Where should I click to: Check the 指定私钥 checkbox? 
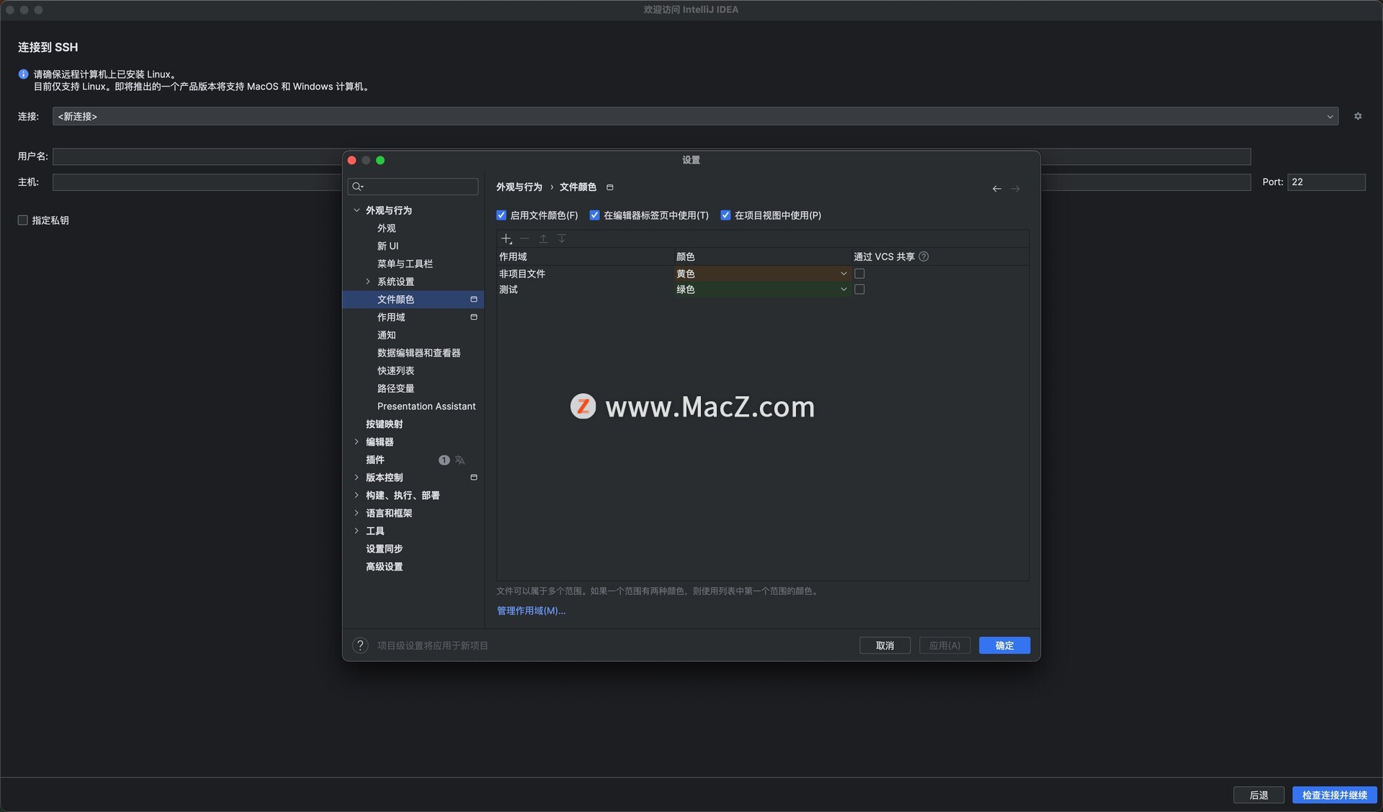pyautogui.click(x=23, y=220)
